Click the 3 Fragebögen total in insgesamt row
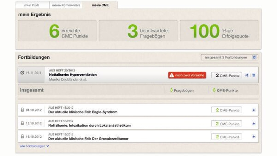 point(182,90)
